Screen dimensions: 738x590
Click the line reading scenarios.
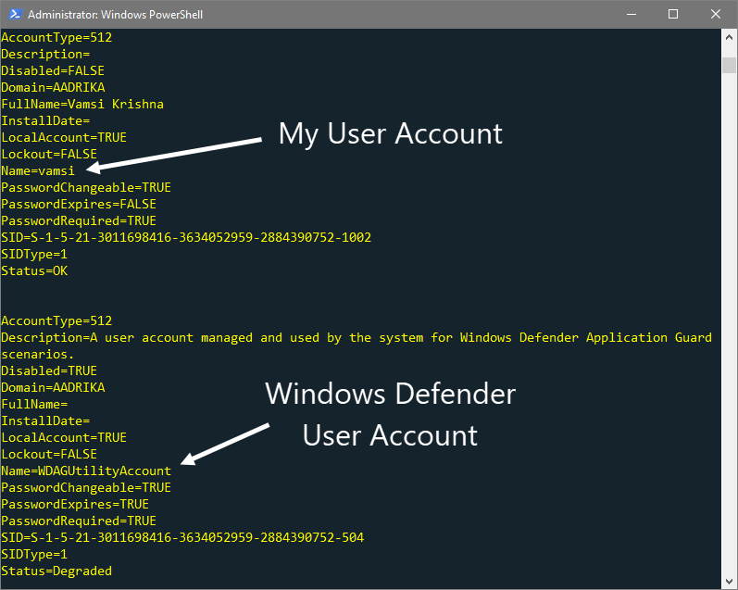(38, 354)
